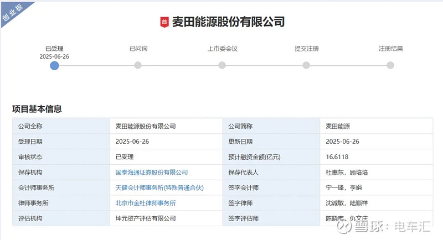443x240 pixels.
Task: Click the names 宁一锋, 李娟
Action: pos(343,187)
